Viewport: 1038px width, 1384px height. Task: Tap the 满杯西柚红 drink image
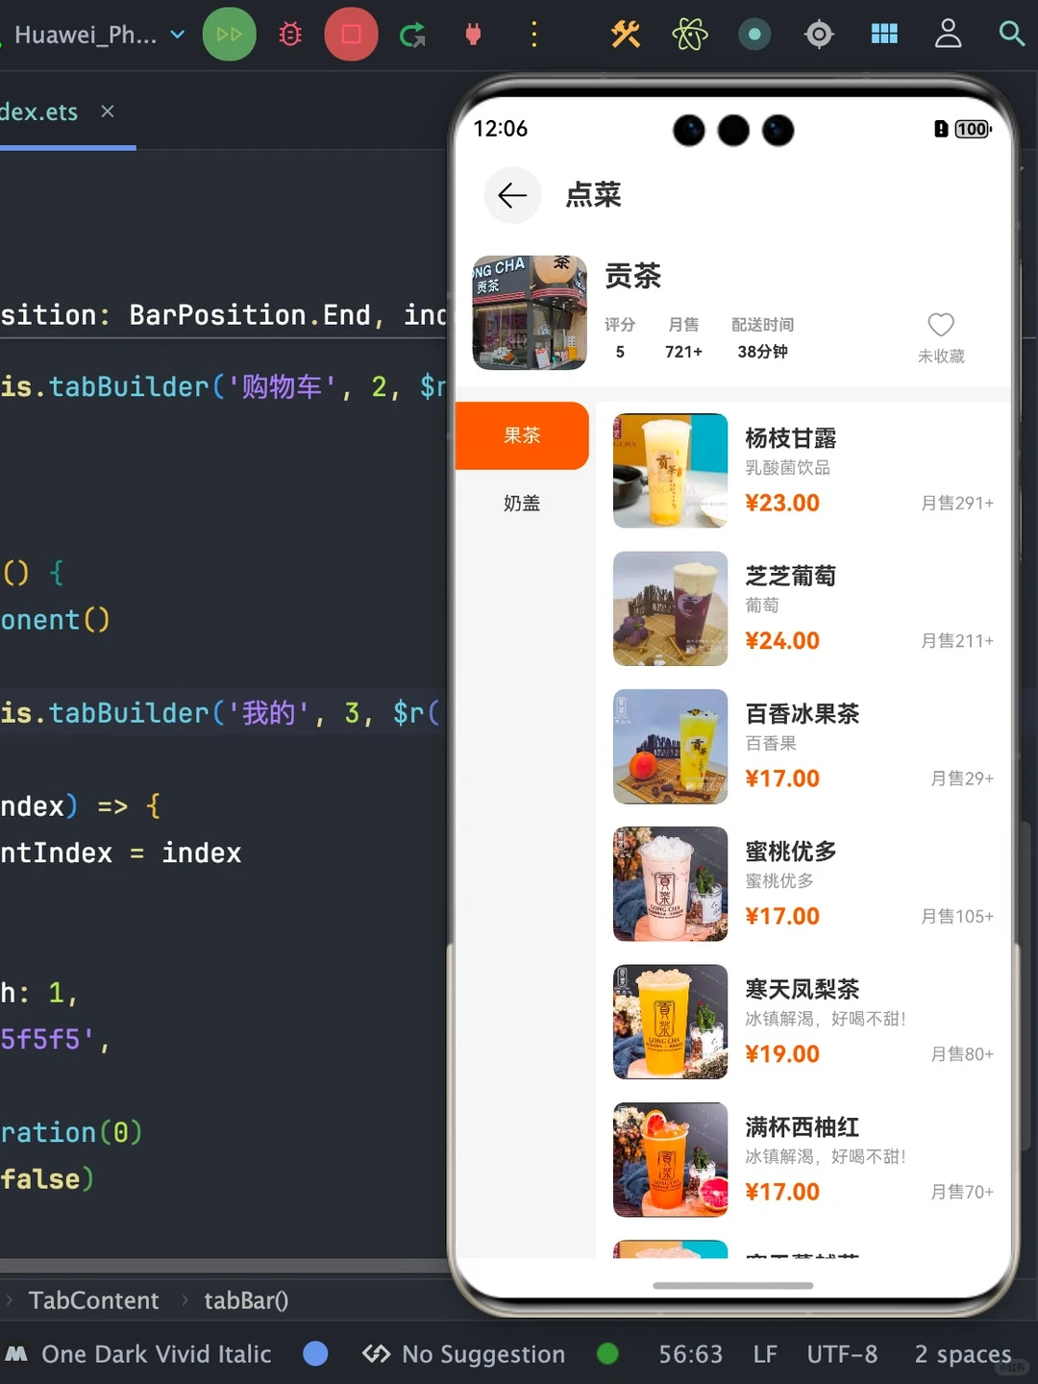tap(671, 1160)
